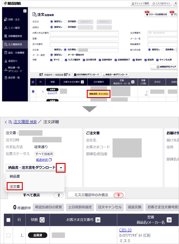Select 注文履歴検索 in the sidebar
Screen dimensions: 179x244
pyautogui.click(x=15, y=44)
